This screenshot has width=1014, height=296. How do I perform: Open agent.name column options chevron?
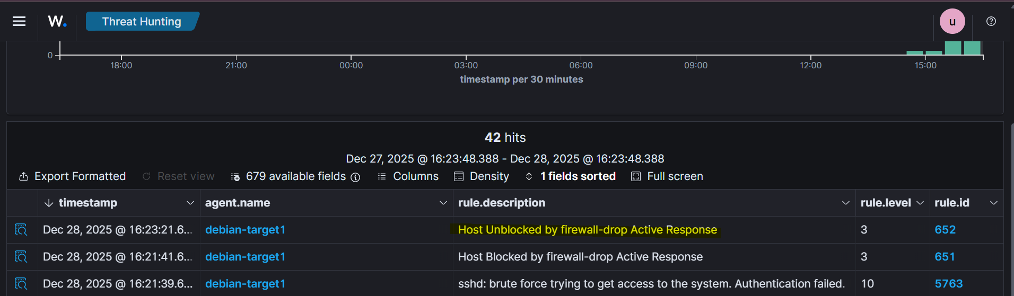[x=443, y=203]
